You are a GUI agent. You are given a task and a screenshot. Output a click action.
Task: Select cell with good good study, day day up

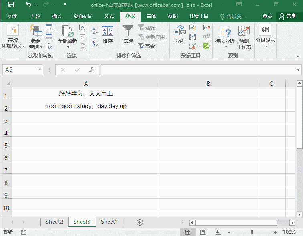pyautogui.click(x=86, y=106)
